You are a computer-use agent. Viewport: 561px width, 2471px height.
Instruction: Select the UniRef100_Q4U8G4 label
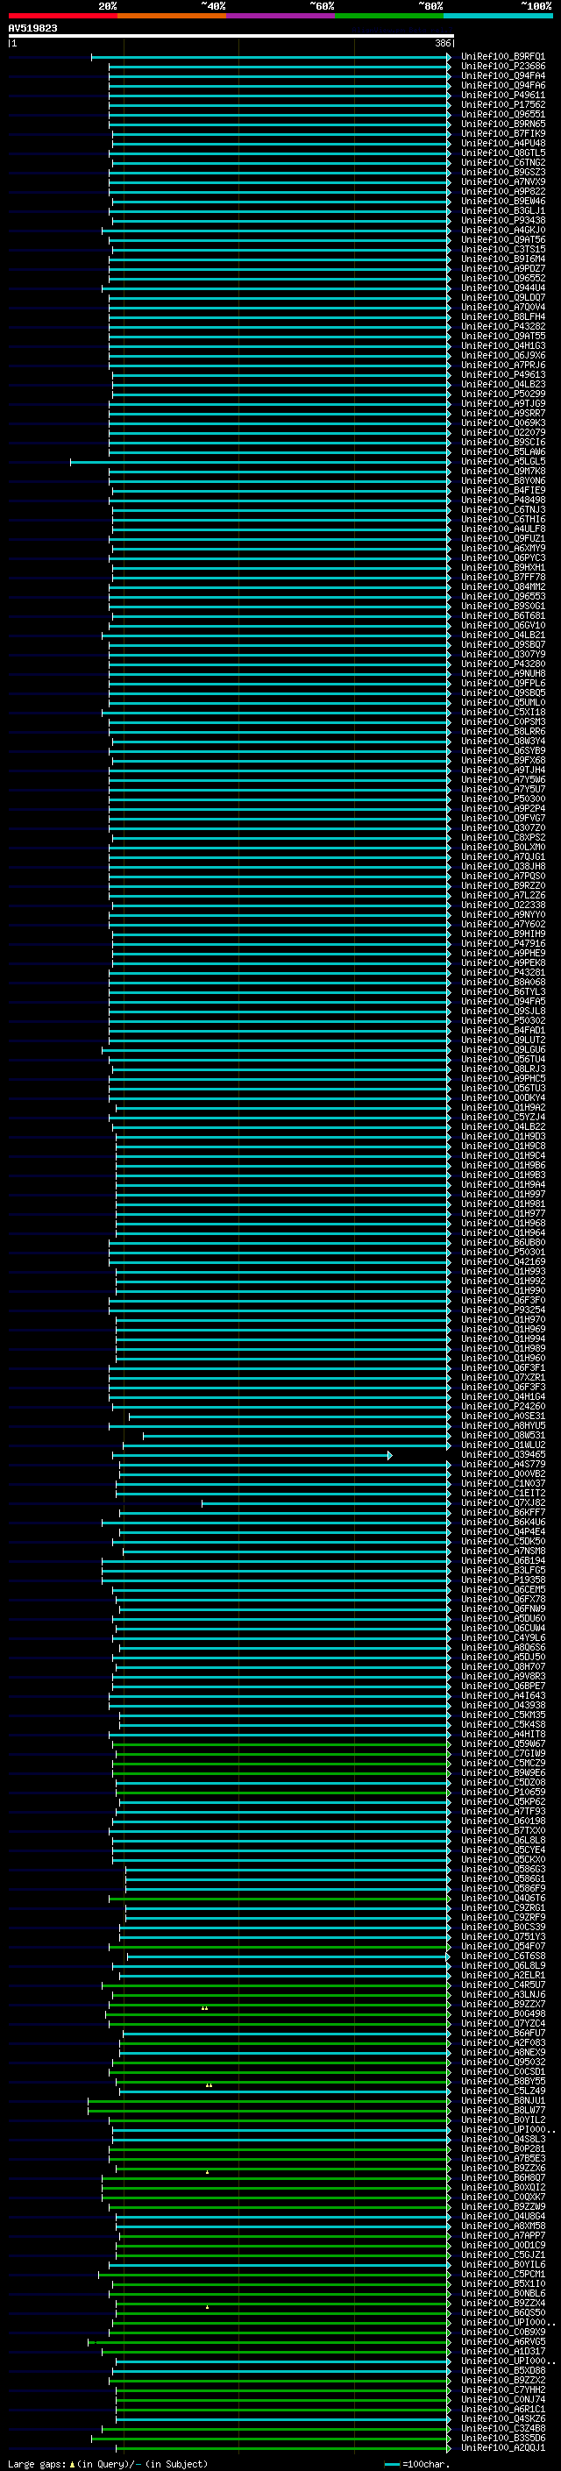click(x=503, y=2217)
